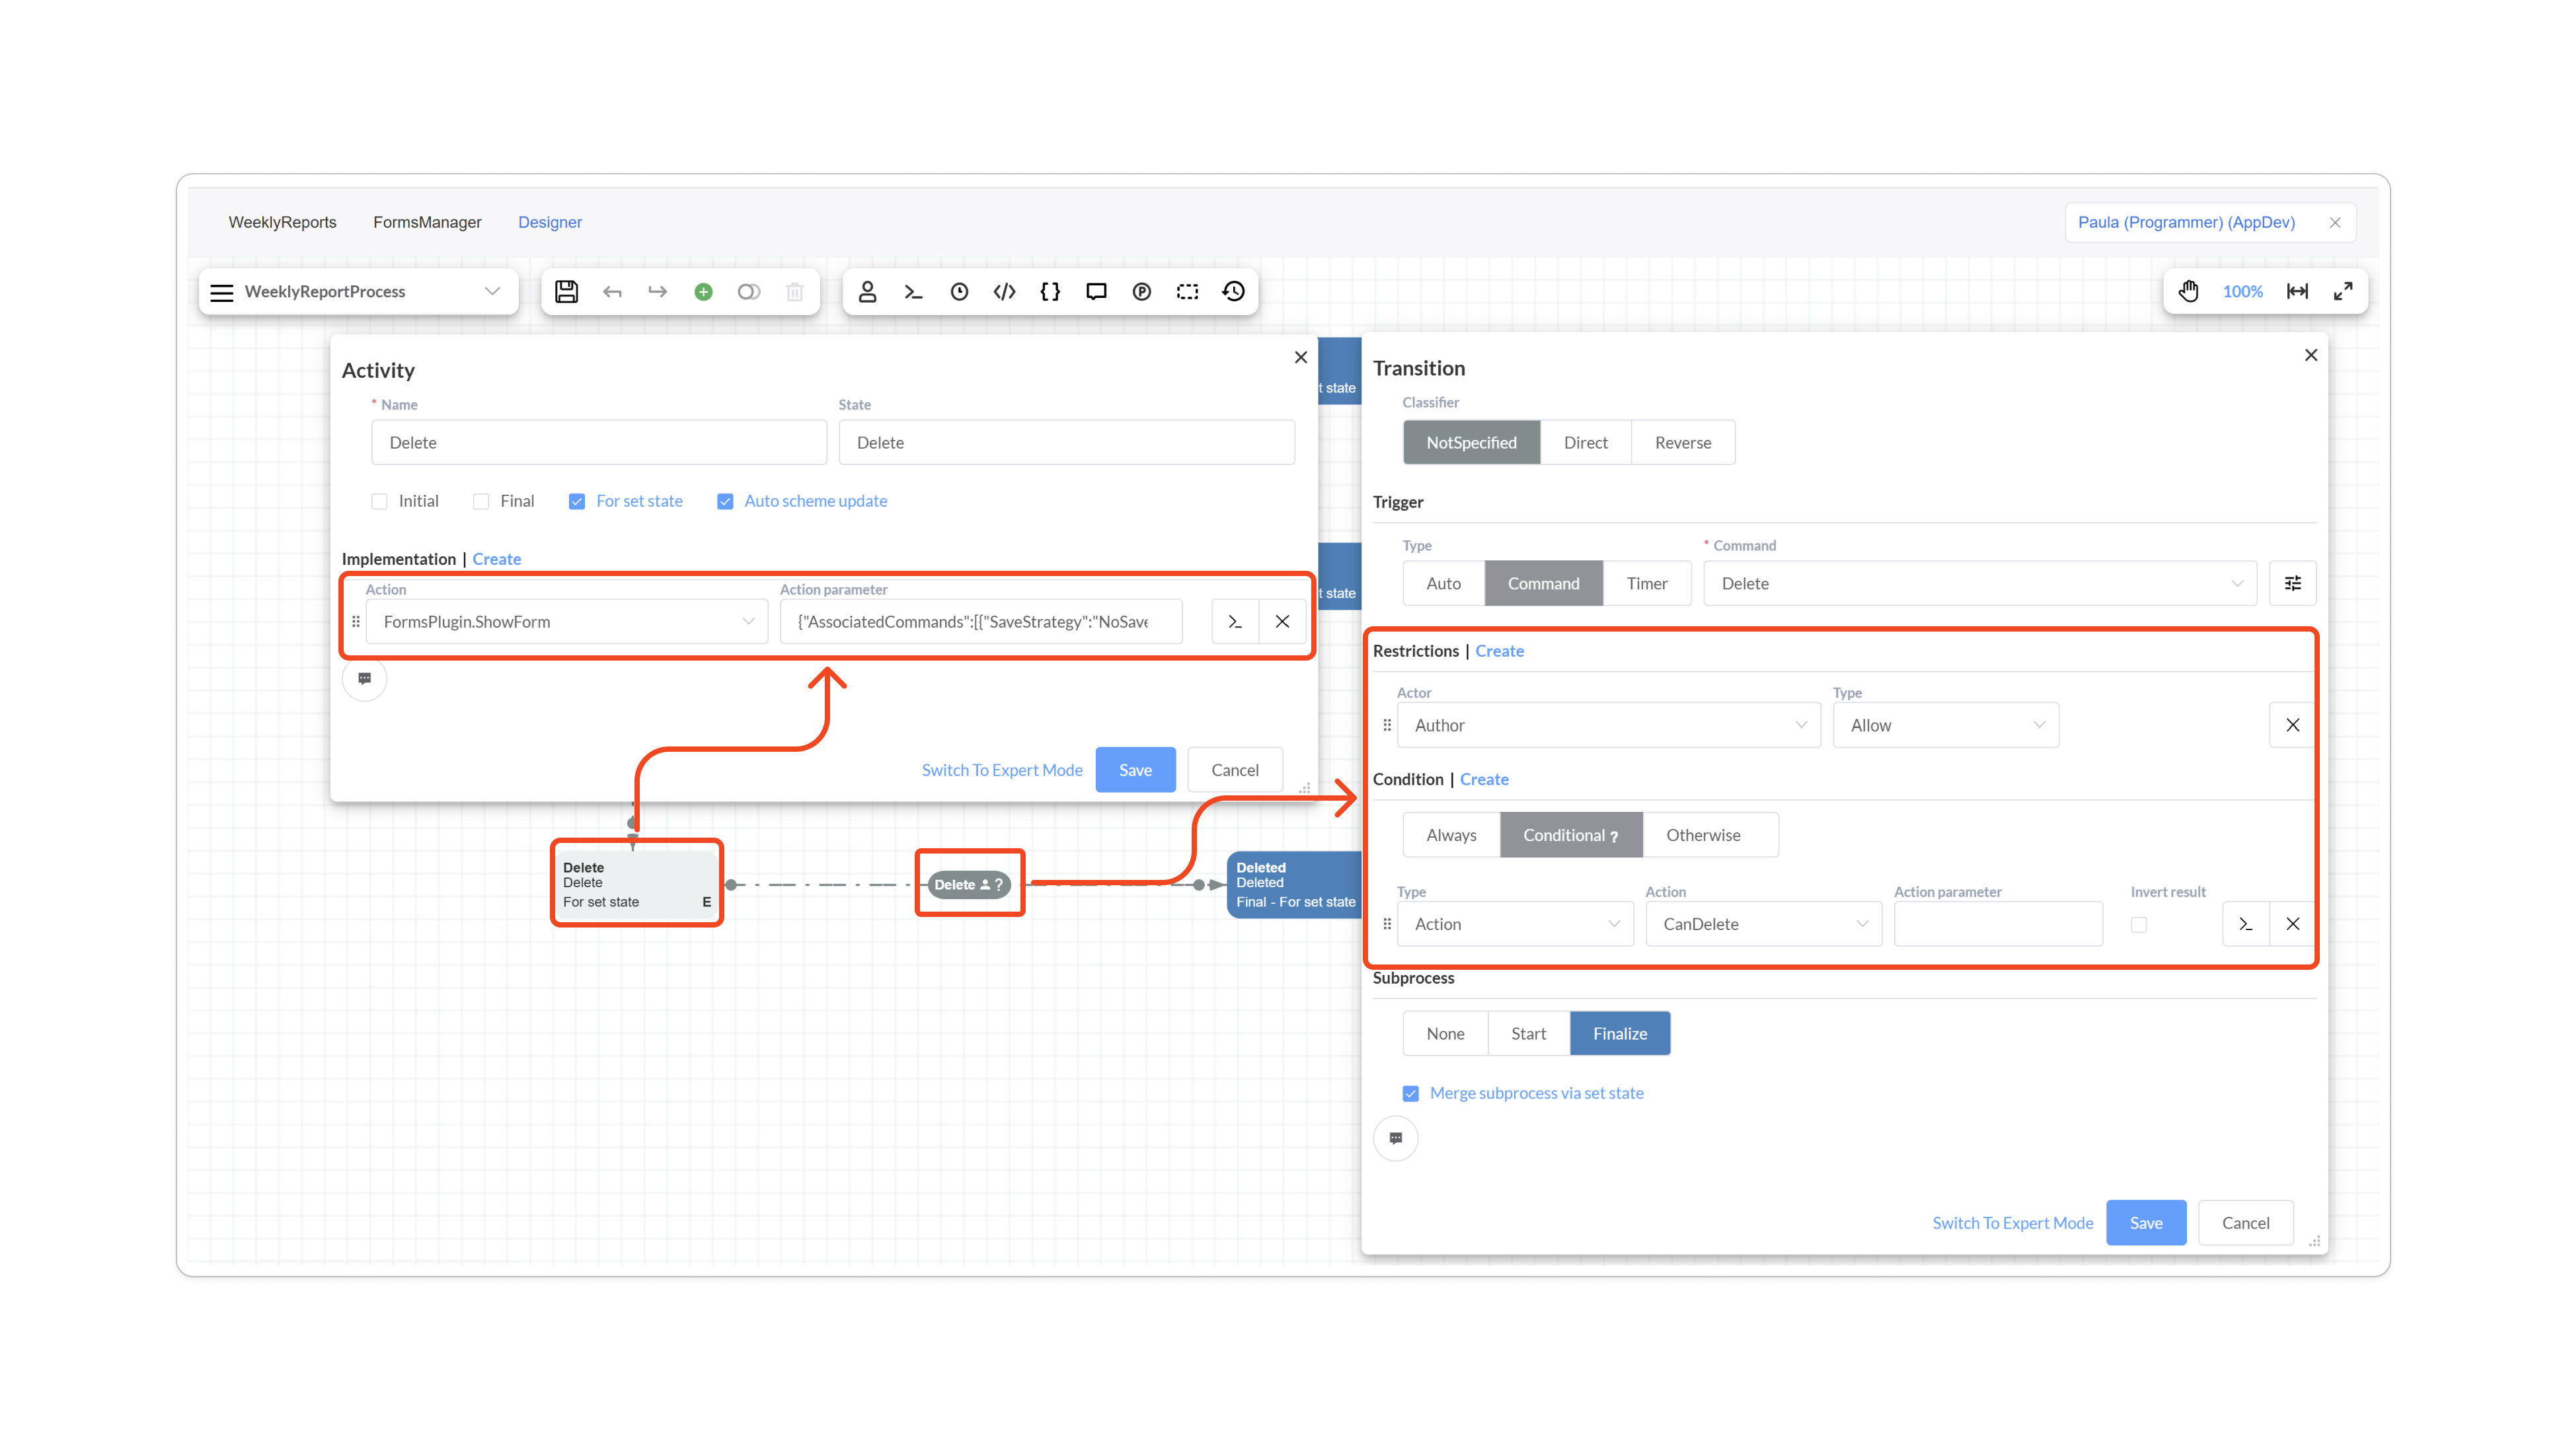Expand the CanDelete action dropdown

[x=1763, y=924]
